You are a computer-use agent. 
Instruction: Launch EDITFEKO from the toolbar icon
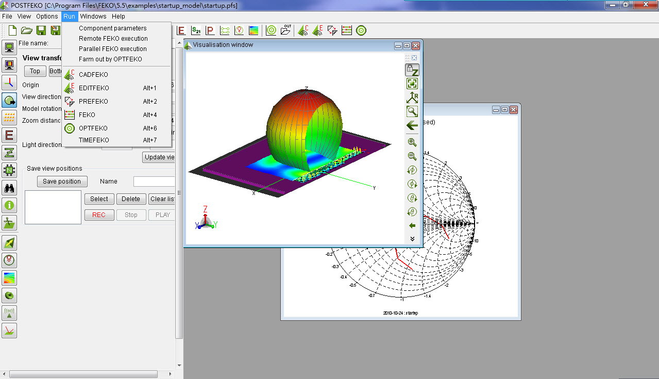[x=318, y=30]
